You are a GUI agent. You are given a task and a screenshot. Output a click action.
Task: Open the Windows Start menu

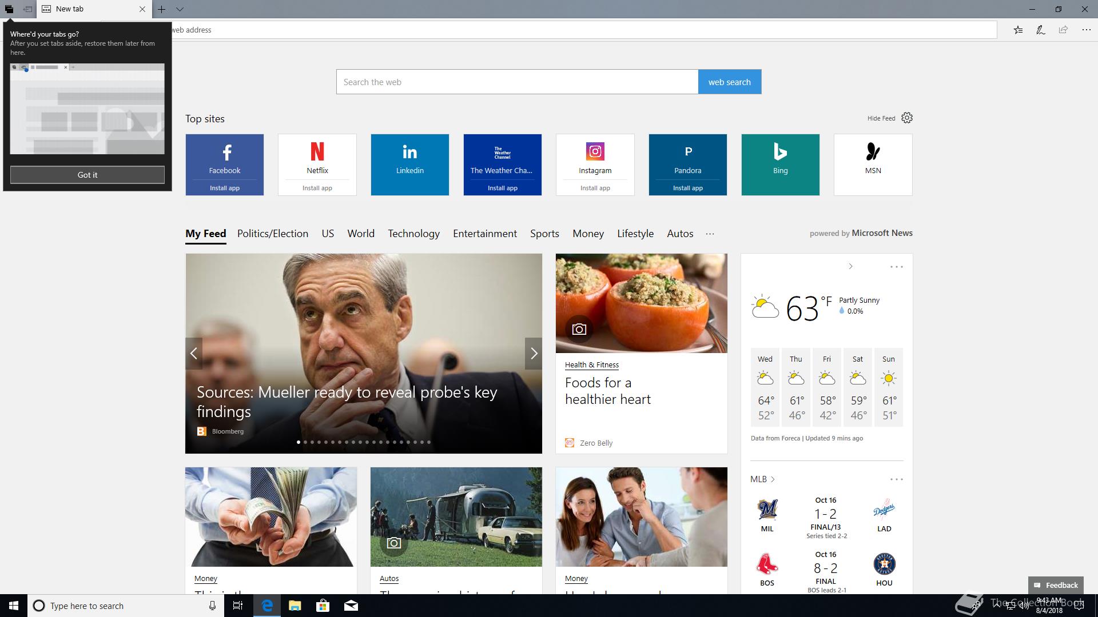[x=14, y=606]
